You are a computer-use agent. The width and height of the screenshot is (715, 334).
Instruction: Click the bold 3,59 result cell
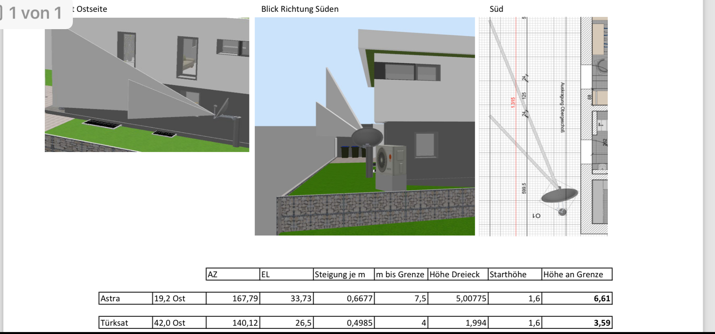(x=577, y=323)
